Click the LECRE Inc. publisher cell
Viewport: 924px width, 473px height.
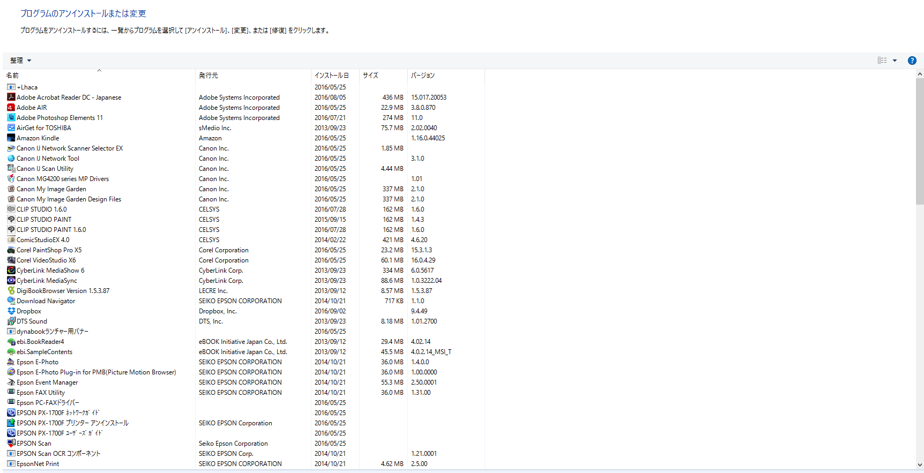213,291
